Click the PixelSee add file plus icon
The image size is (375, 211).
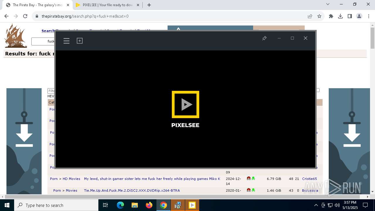pos(80,41)
